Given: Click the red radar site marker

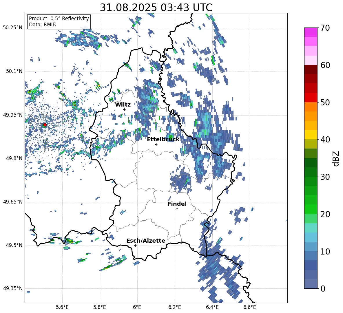Looking at the screenshot, I should pos(45,125).
